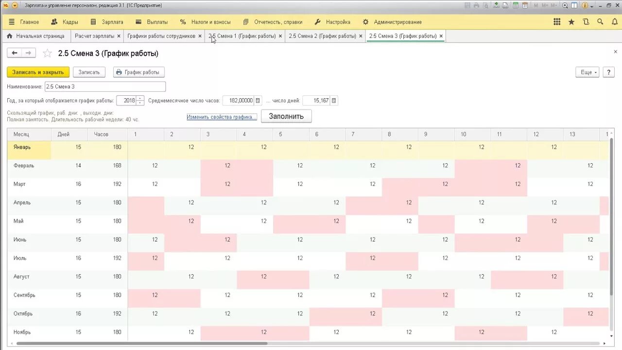Open Favorites star in top panel
The image size is (622, 350).
(x=571, y=22)
